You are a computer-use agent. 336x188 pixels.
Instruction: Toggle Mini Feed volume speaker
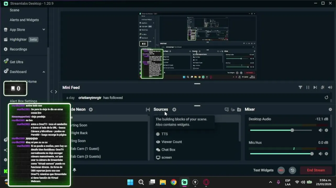[330, 87]
